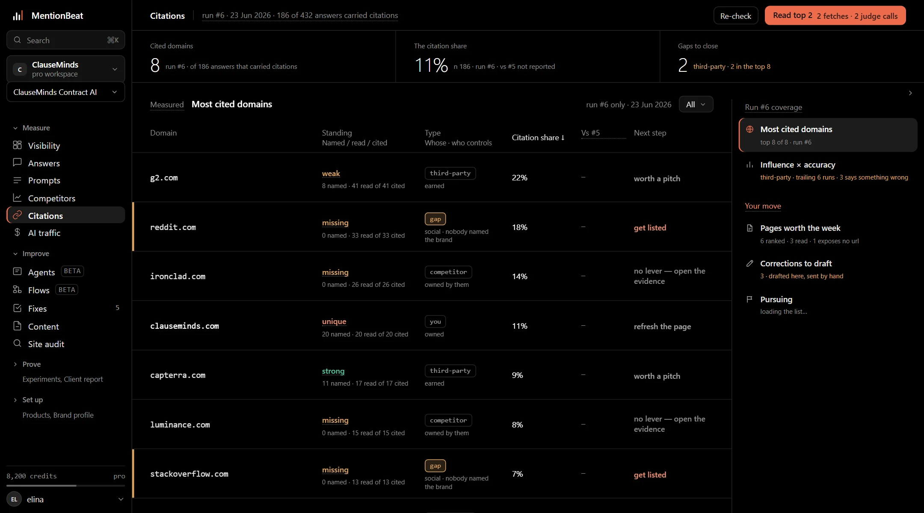
Task: Open the elina account menu chevron
Action: pos(121,499)
